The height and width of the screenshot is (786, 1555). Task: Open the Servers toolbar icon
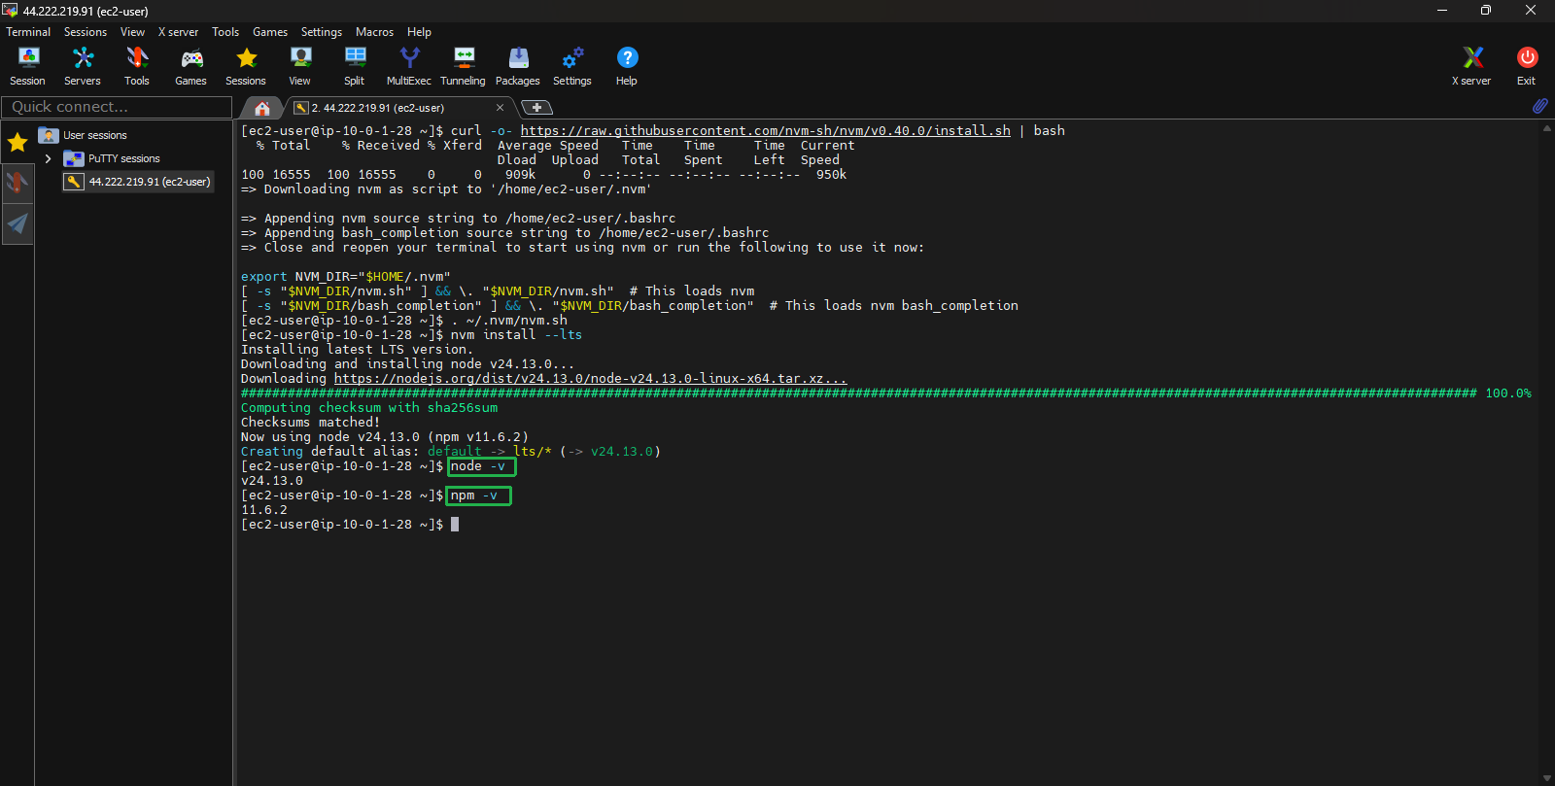tap(83, 66)
